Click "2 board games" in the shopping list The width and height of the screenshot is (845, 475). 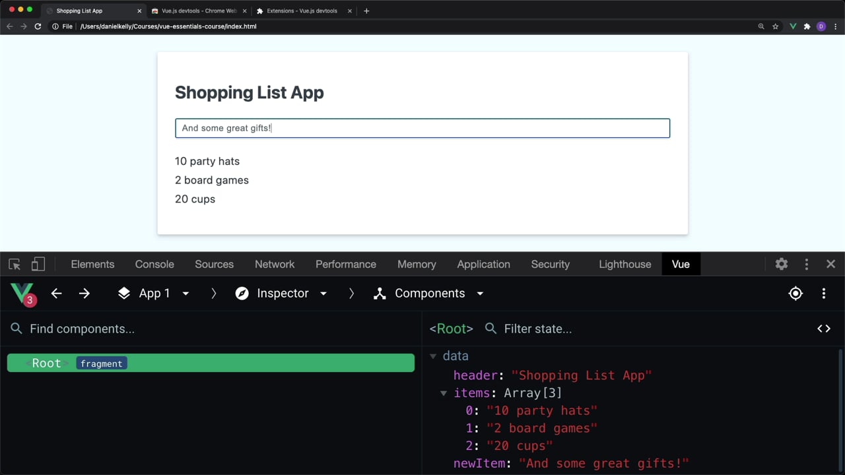[x=212, y=180]
